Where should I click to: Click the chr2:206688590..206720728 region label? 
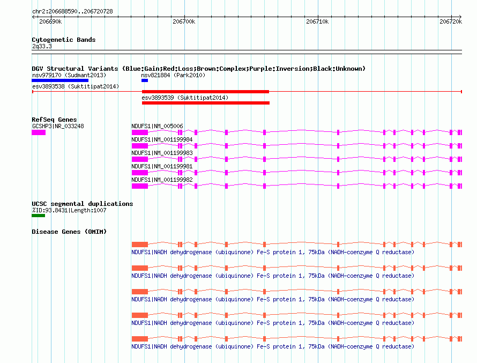coord(72,12)
